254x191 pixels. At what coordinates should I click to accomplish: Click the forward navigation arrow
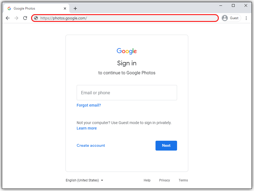tap(16, 18)
